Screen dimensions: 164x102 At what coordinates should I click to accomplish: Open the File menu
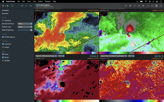[19, 2]
